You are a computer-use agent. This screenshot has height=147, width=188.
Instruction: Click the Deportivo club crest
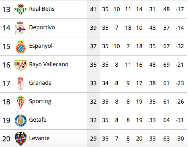point(20,28)
